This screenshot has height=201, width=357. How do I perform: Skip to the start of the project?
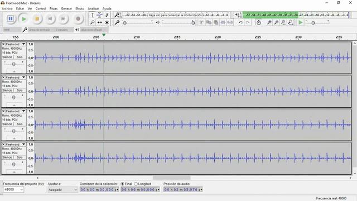[x=50, y=18]
